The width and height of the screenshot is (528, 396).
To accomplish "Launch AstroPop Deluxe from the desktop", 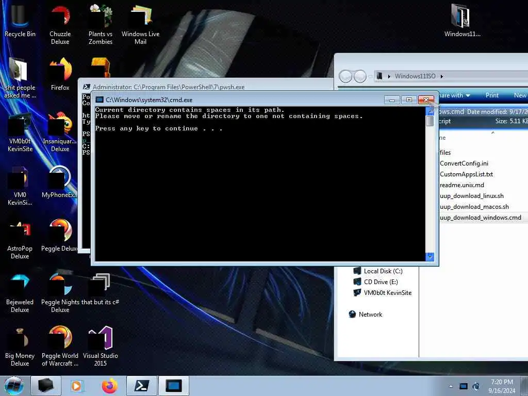I will (20, 239).
